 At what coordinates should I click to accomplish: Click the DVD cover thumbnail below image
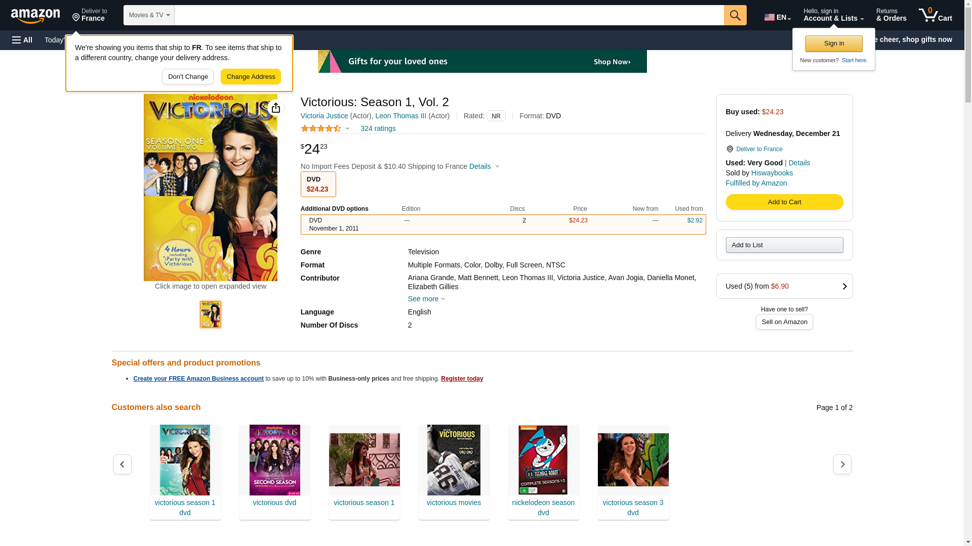(x=211, y=314)
